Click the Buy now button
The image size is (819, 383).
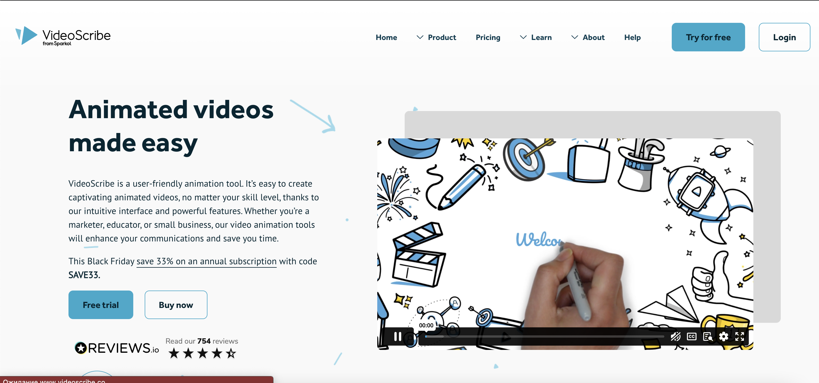click(176, 304)
